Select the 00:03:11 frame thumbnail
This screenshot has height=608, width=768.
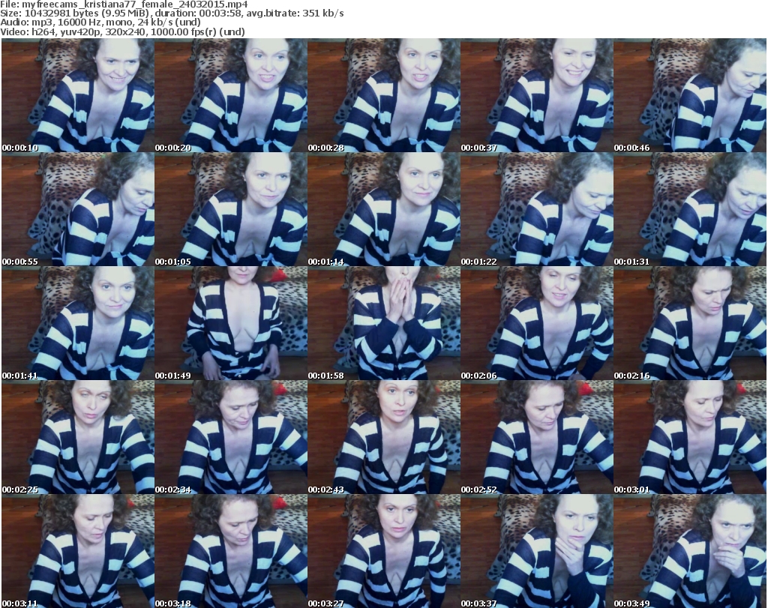coord(78,551)
